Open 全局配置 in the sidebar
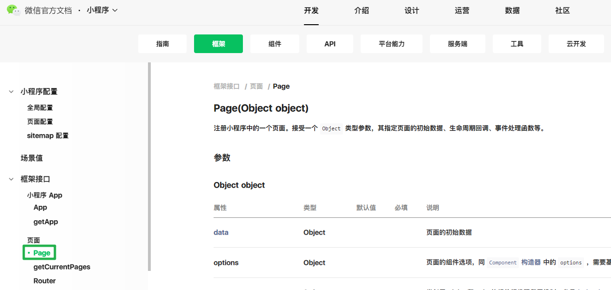611x290 pixels. 40,108
